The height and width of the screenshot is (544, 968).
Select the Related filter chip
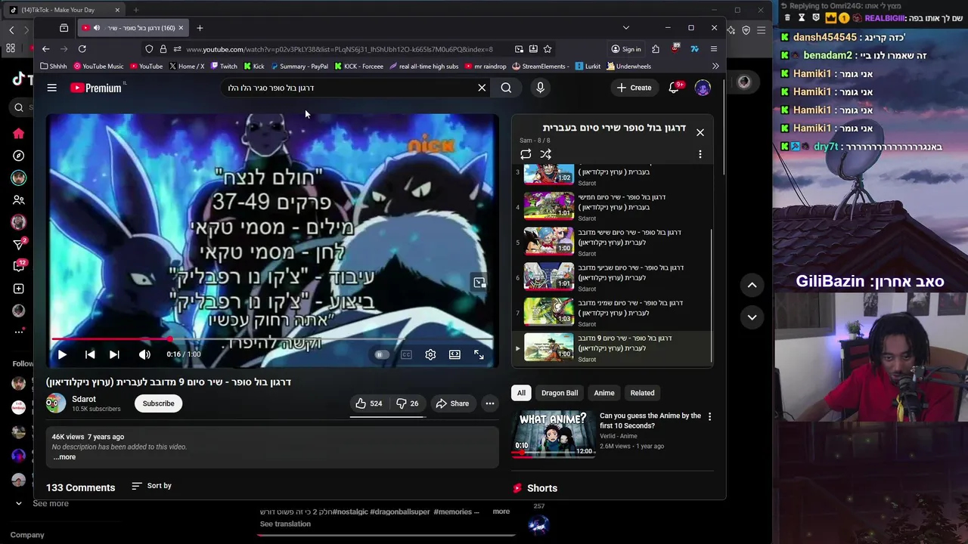(643, 393)
